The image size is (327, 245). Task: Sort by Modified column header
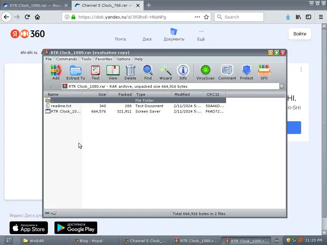coord(187,94)
